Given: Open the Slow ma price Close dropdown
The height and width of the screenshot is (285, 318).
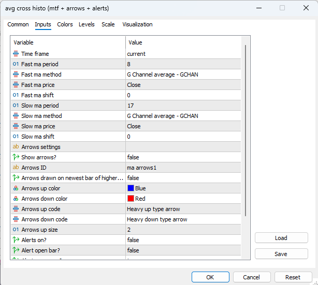Looking at the screenshot, I should click(183, 126).
